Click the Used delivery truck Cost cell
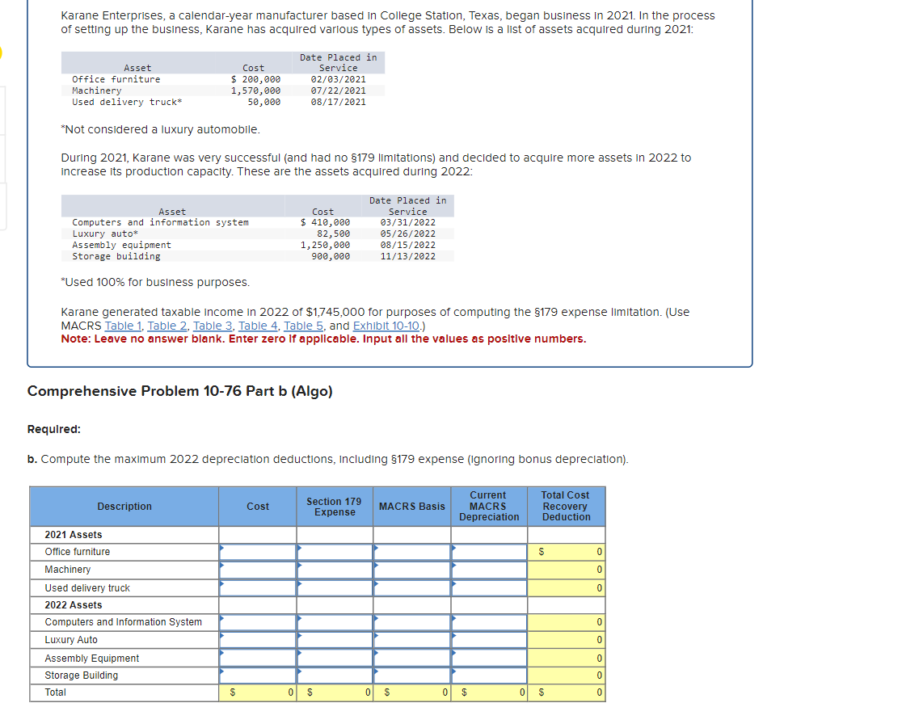 click(258, 587)
